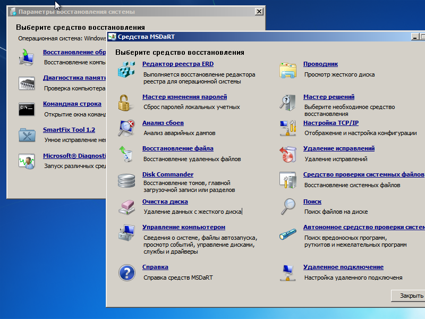Open Восстановление файла link

click(178, 149)
